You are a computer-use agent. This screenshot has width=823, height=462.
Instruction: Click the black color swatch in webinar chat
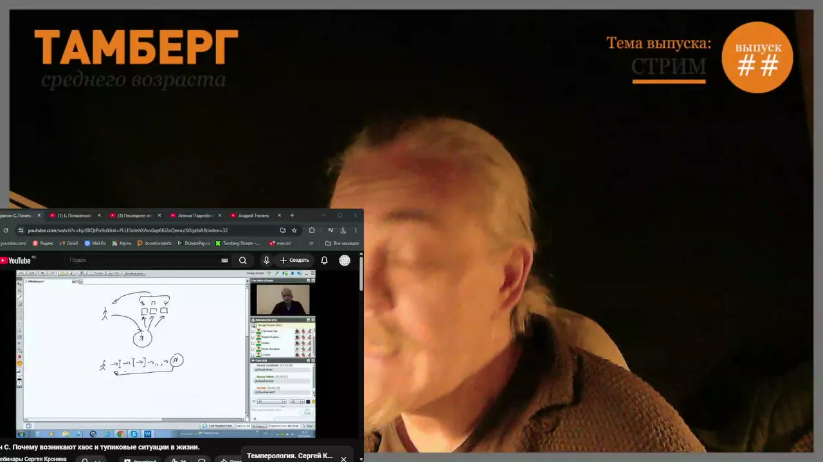pos(309,402)
